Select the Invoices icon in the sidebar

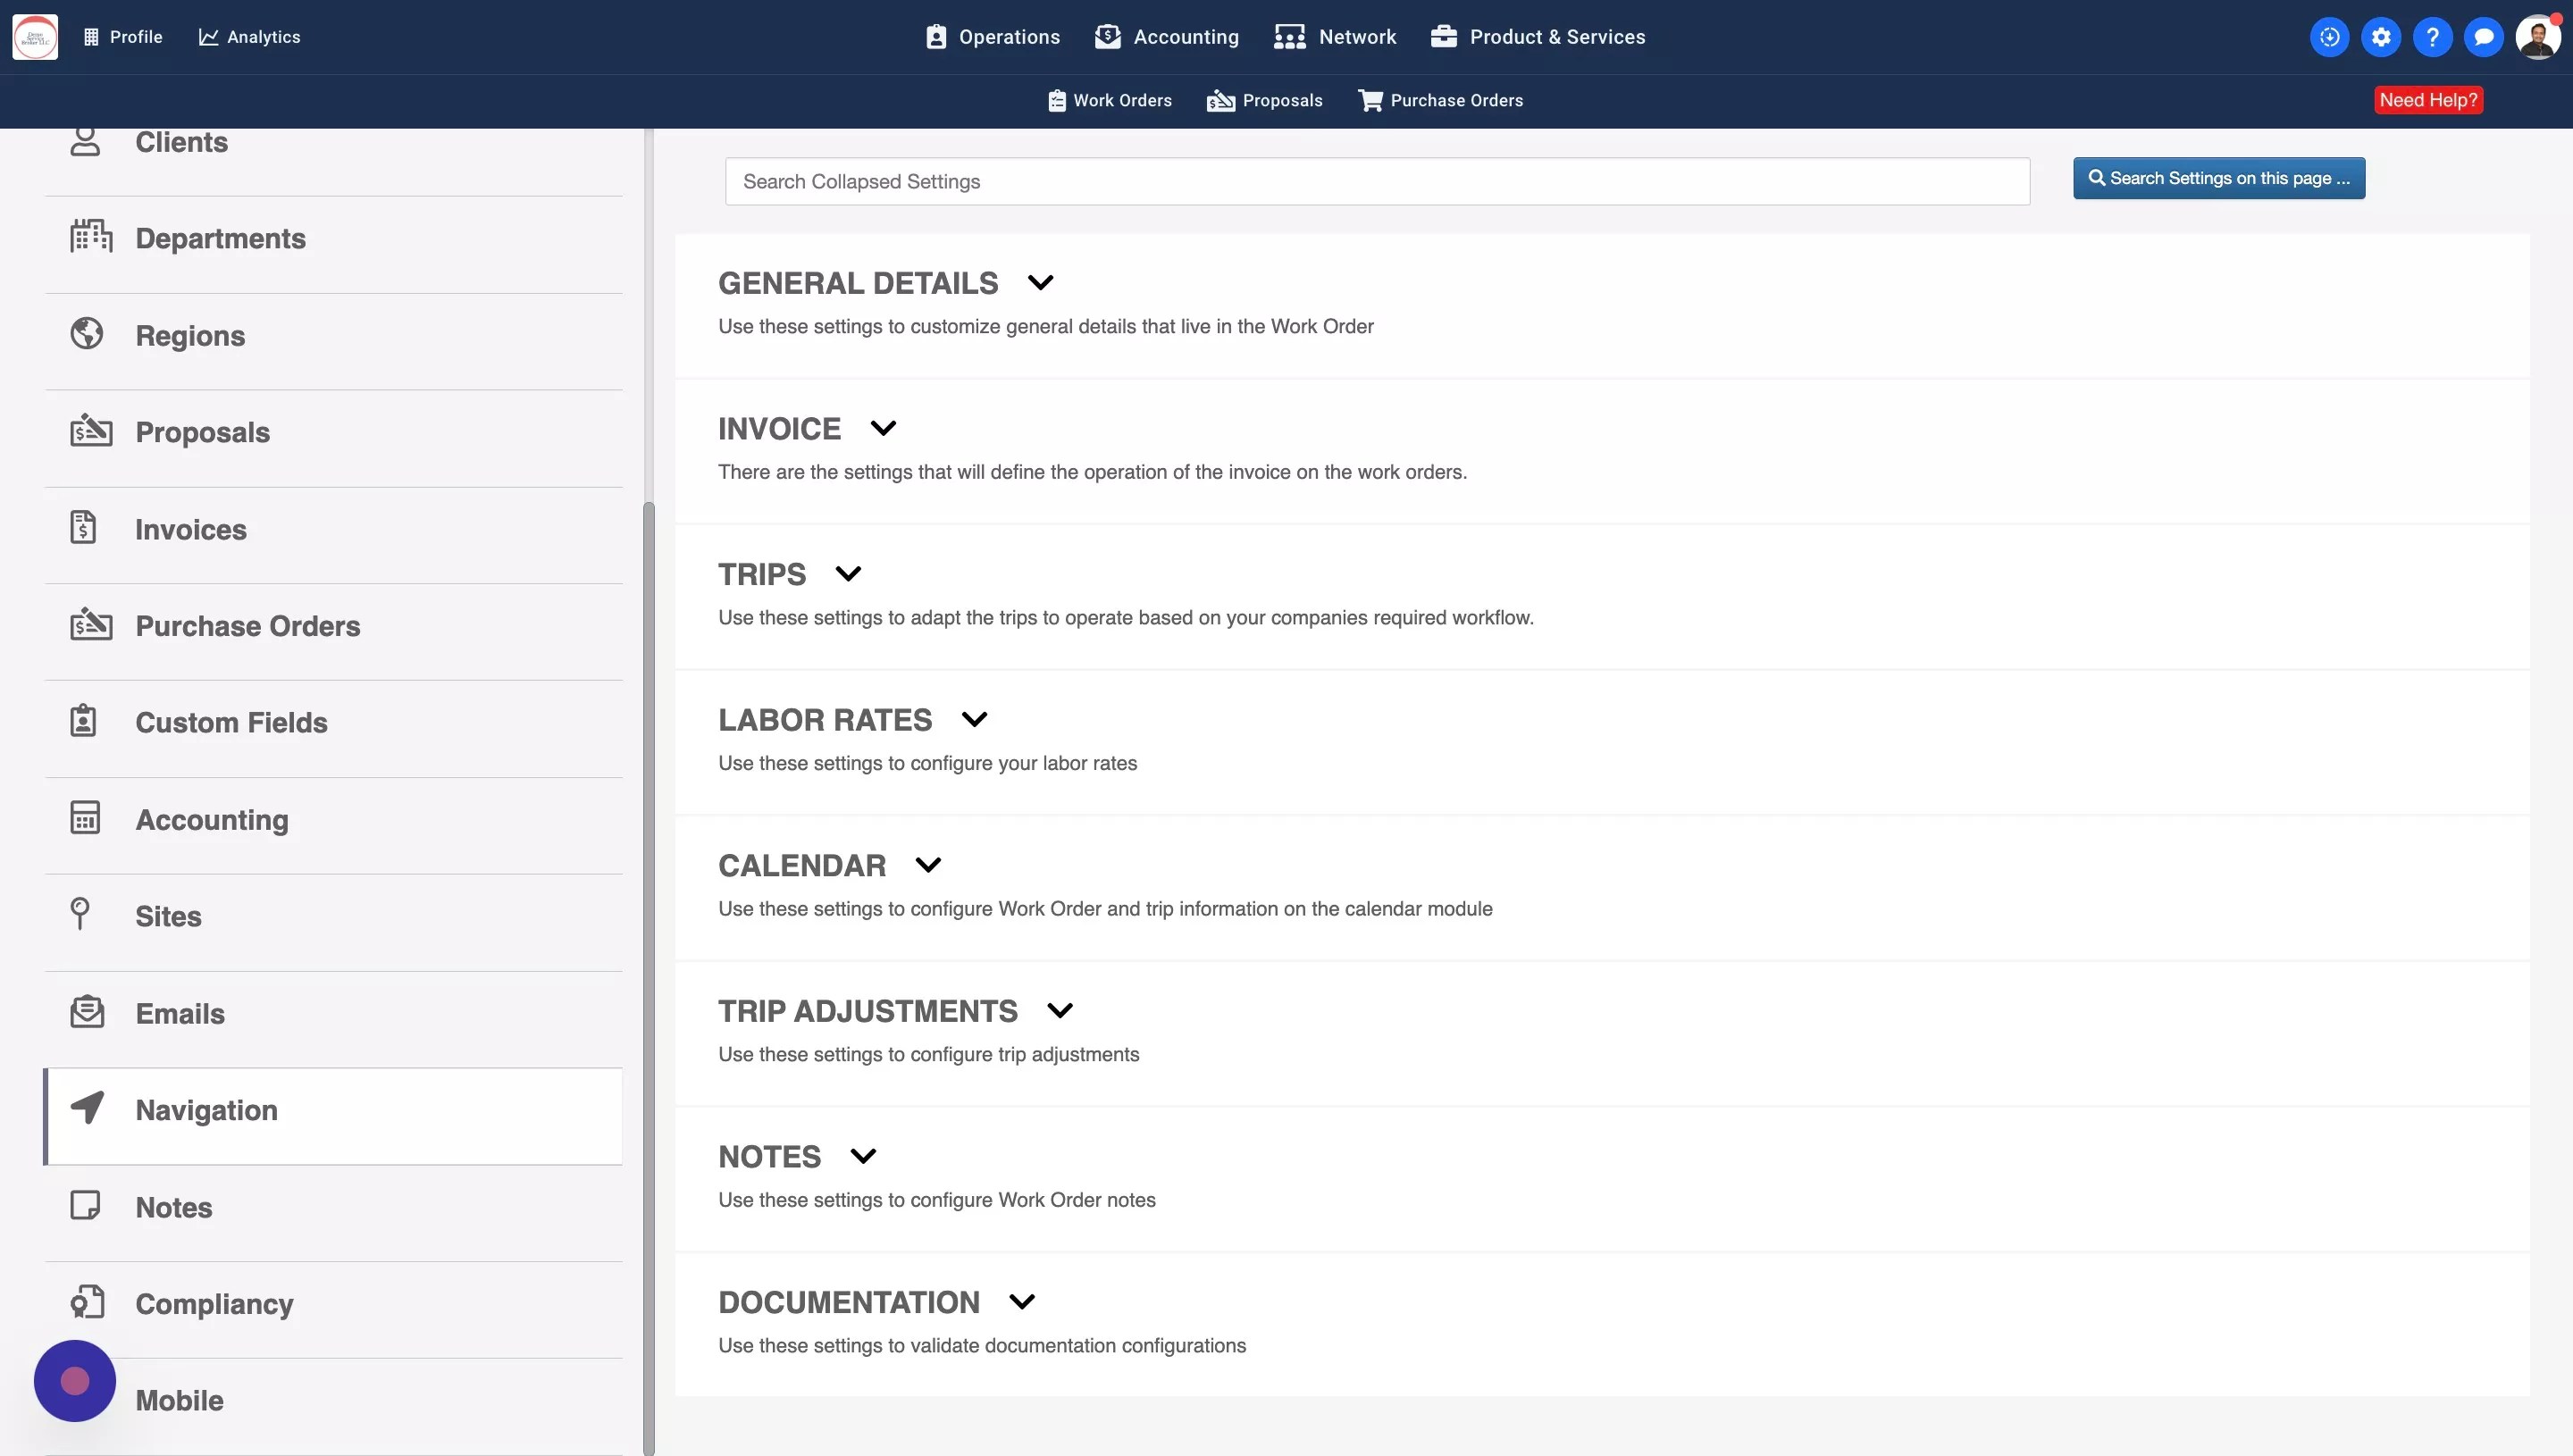tap(83, 527)
